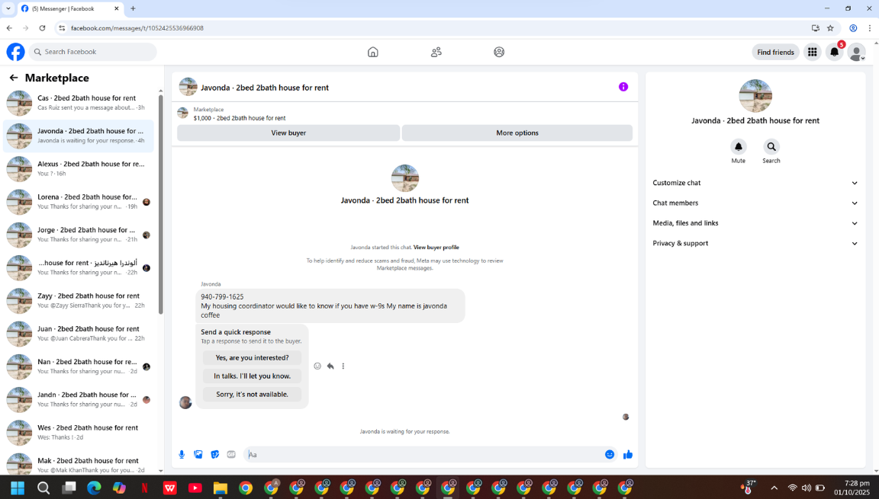The height and width of the screenshot is (499, 879).
Task: Mute this conversation with the bell icon
Action: coord(739,146)
